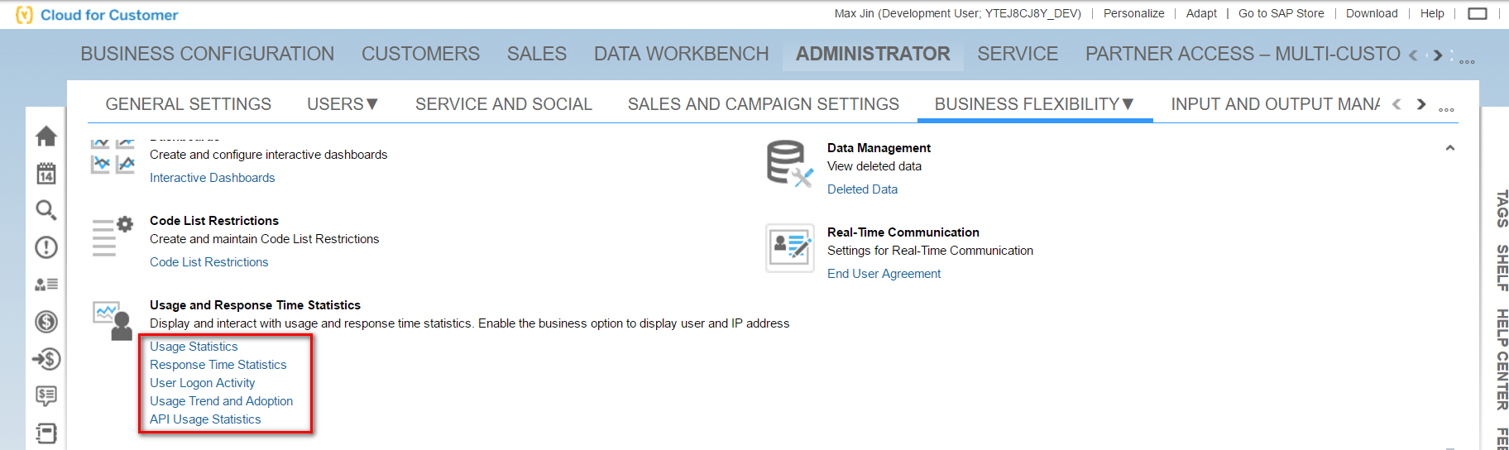This screenshot has width=1509, height=450.
Task: Open the Deleted Data link
Action: 862,189
